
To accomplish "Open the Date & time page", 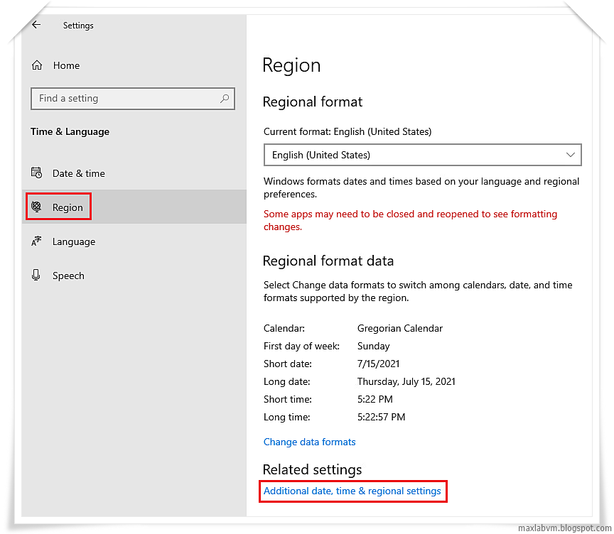I will pyautogui.click(x=134, y=173).
